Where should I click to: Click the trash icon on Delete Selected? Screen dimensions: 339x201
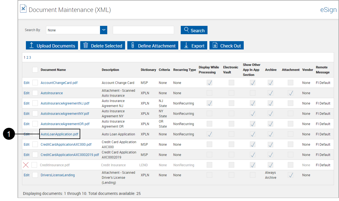[86, 45]
